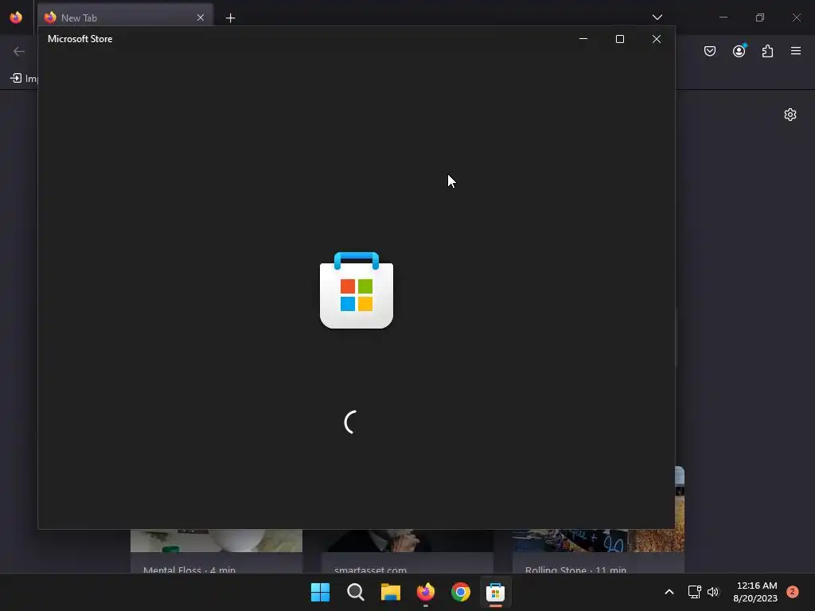Launch Google Chrome from taskbar
This screenshot has height=611, width=815.
tap(461, 592)
